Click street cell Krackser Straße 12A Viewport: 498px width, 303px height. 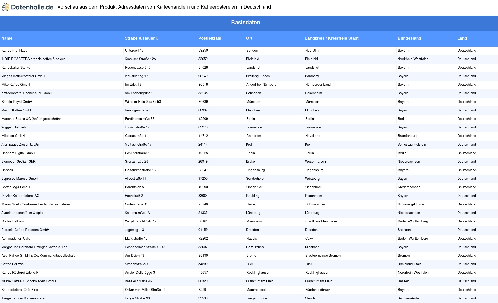[x=140, y=59]
